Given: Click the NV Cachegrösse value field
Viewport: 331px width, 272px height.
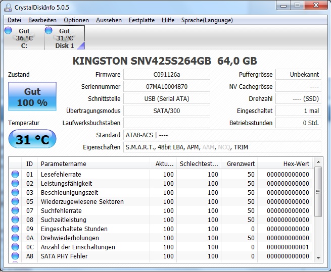Looking at the screenshot, I should pos(298,87).
